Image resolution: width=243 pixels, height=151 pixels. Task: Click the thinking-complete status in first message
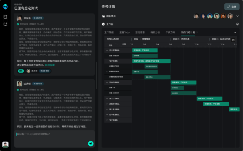(30, 24)
